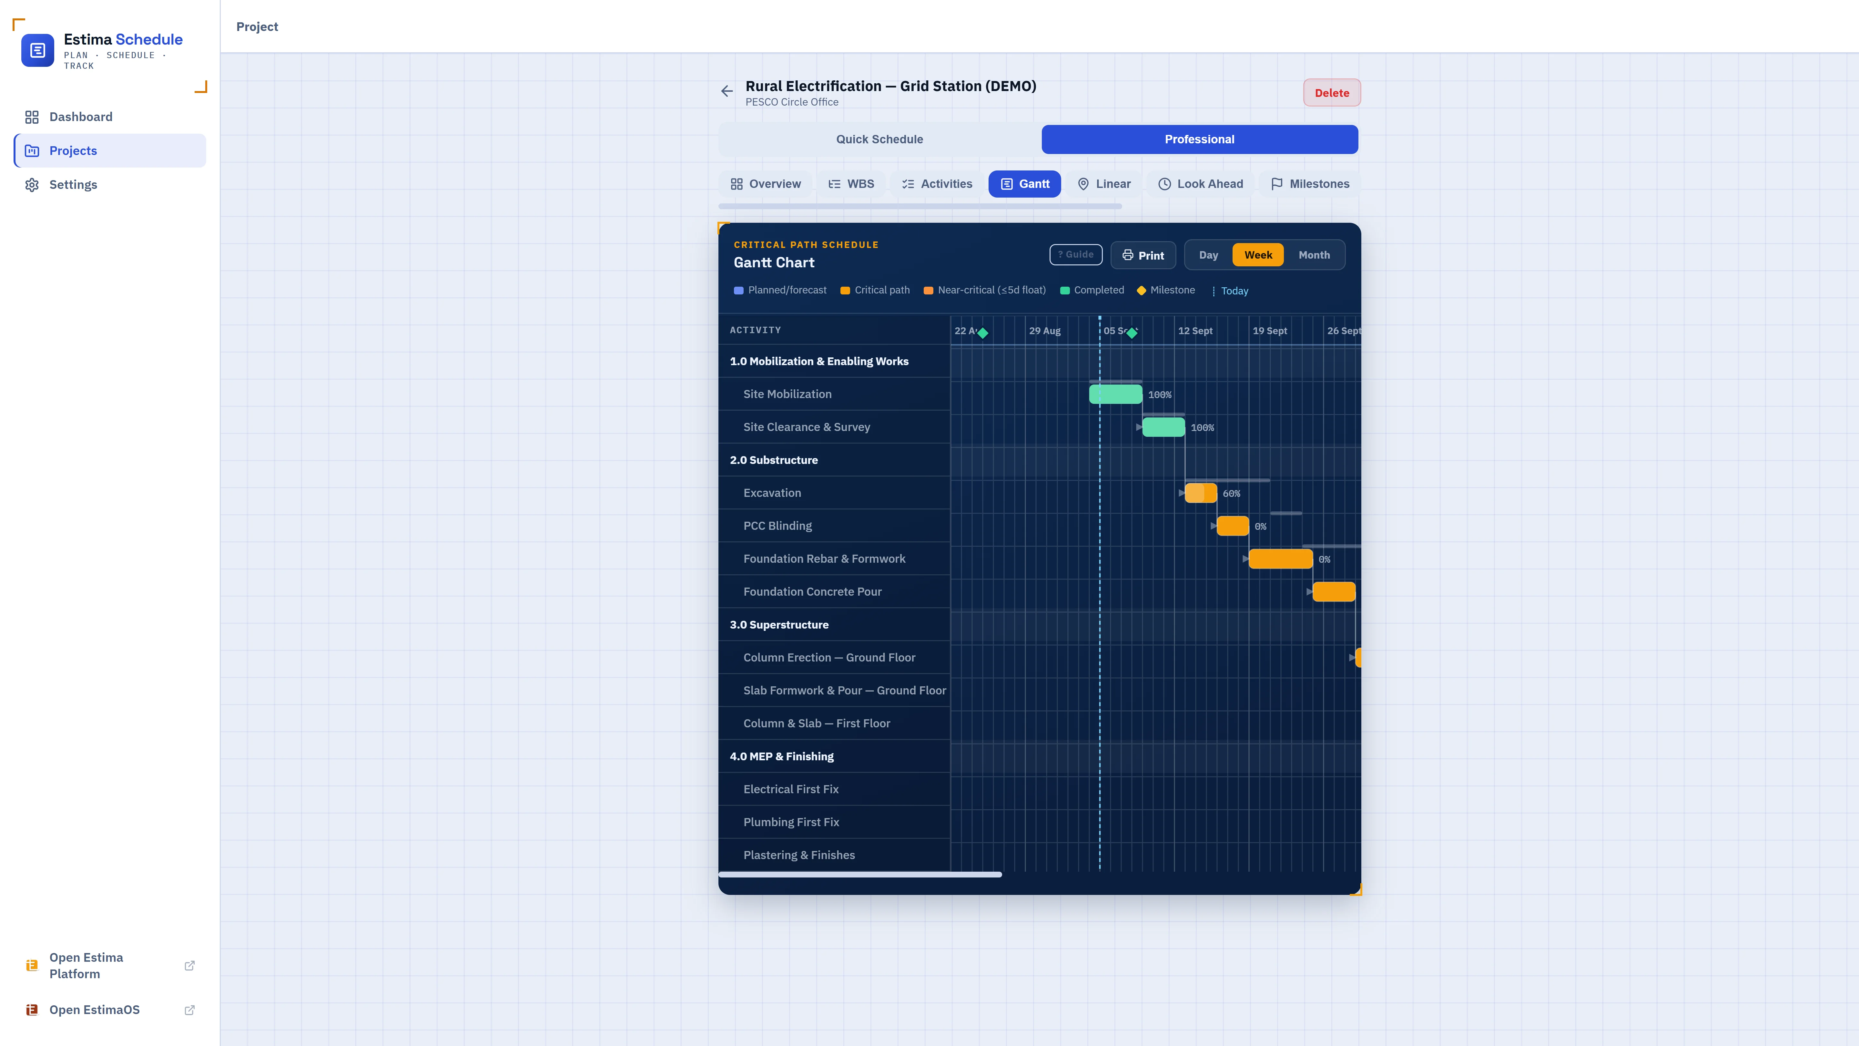Open the Dashboard grid icon
Screen dimensions: 1859x1046
(32, 117)
